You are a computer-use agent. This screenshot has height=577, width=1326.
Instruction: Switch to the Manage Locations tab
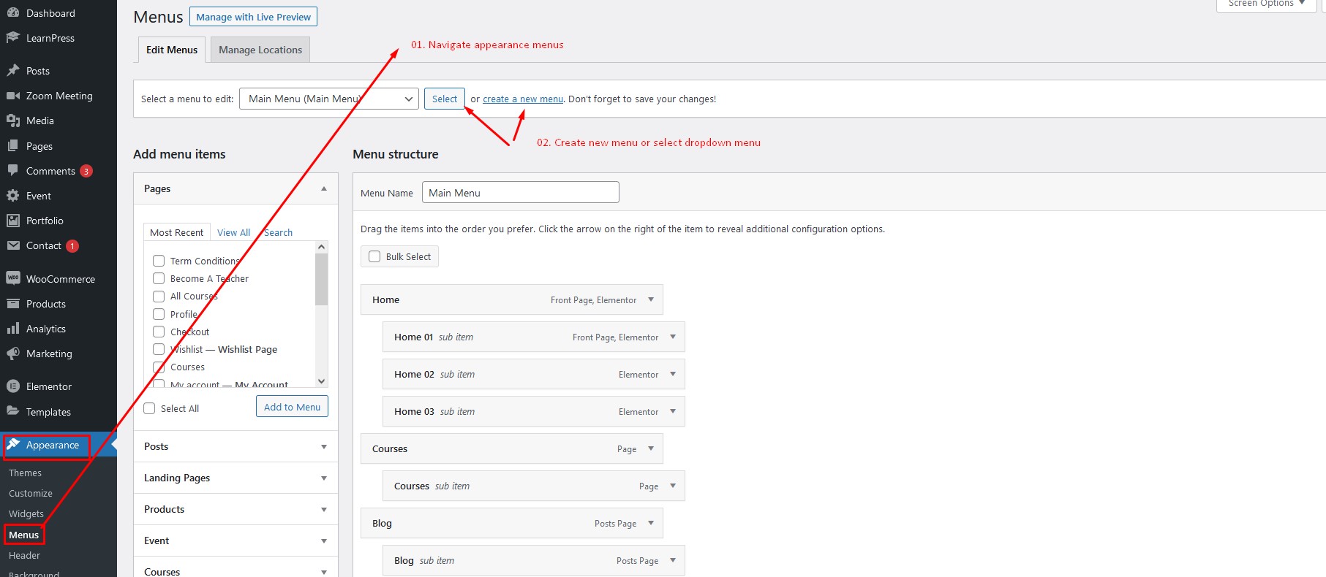click(260, 50)
